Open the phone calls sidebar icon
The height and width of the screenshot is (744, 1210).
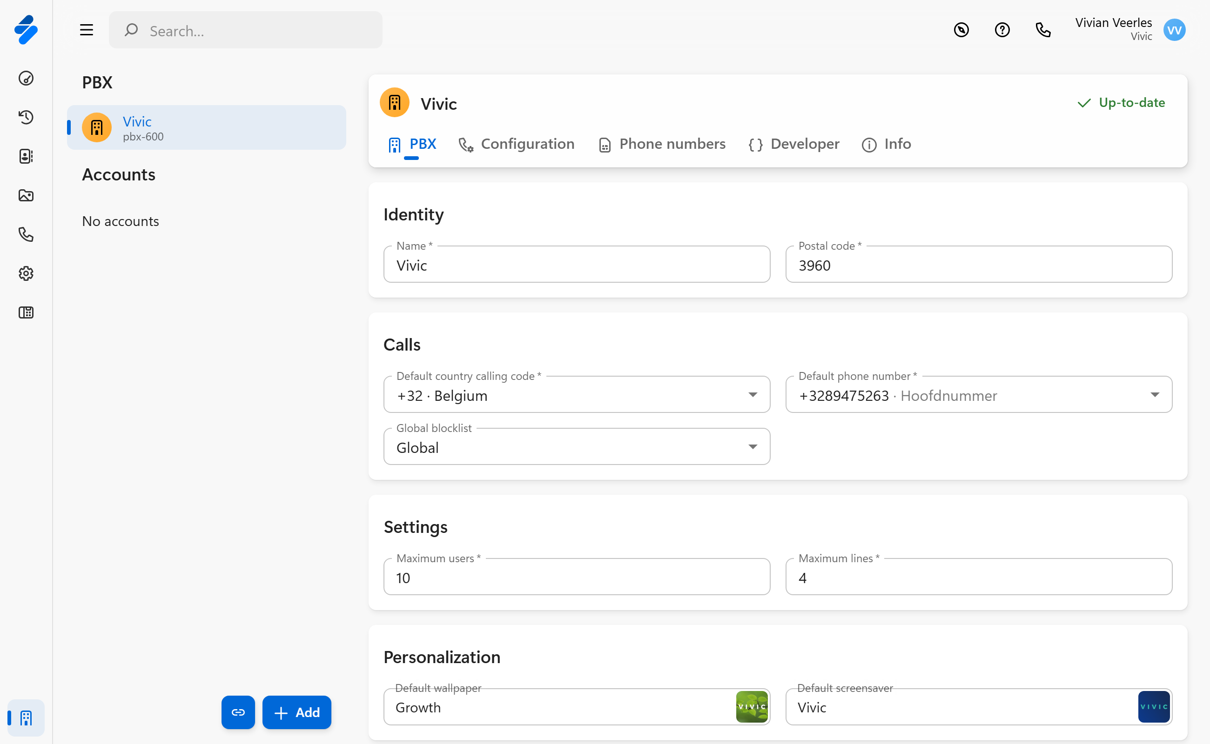point(26,234)
